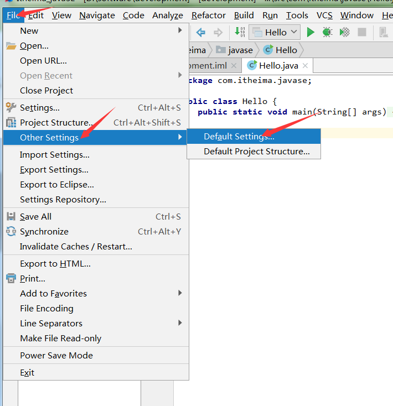Open the Analyze menu
This screenshot has width=393, height=406.
tap(168, 15)
